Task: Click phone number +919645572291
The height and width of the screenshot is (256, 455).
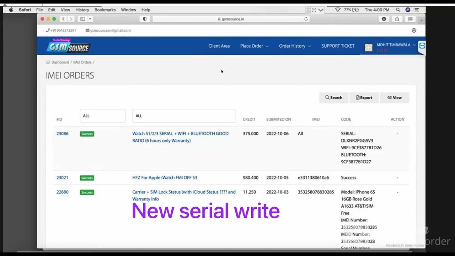Action: (61, 31)
